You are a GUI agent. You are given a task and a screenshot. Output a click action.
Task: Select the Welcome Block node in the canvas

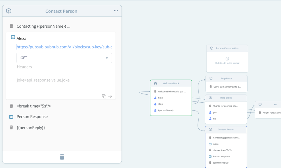[171, 83]
